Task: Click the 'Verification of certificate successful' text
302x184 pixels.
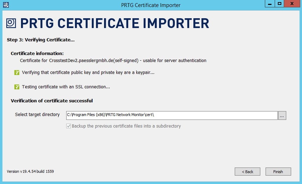Action: point(52,101)
